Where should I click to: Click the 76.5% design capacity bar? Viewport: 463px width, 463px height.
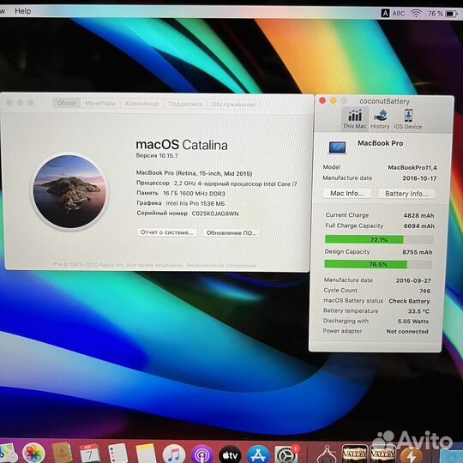coord(378,264)
